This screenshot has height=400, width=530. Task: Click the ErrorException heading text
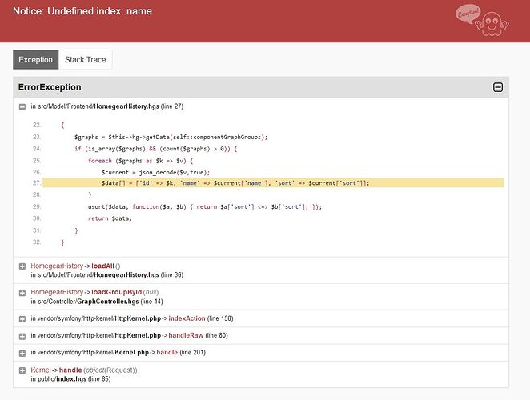(50, 87)
